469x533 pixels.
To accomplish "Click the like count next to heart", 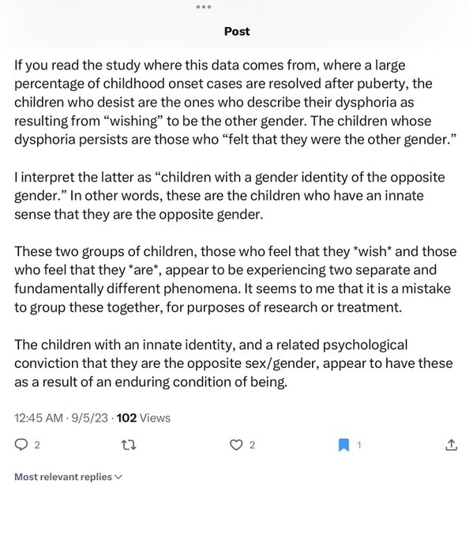I will tap(252, 445).
